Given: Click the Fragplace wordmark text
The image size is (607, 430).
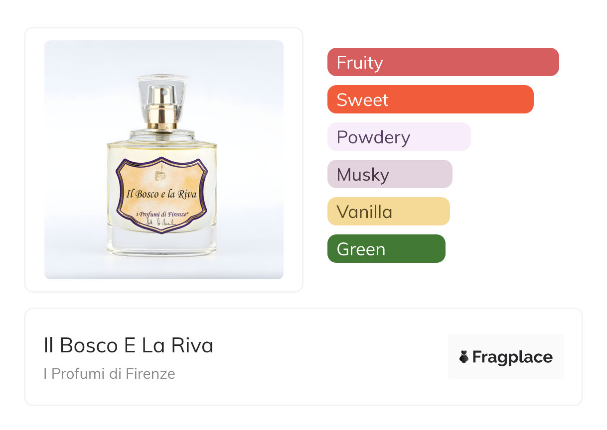Looking at the screenshot, I should click(512, 357).
